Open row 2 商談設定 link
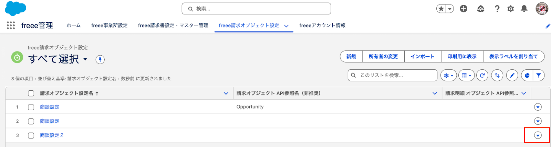 [50, 121]
